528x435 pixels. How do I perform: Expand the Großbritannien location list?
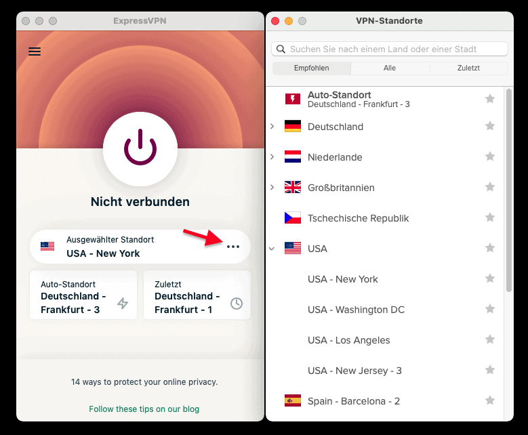click(x=272, y=187)
